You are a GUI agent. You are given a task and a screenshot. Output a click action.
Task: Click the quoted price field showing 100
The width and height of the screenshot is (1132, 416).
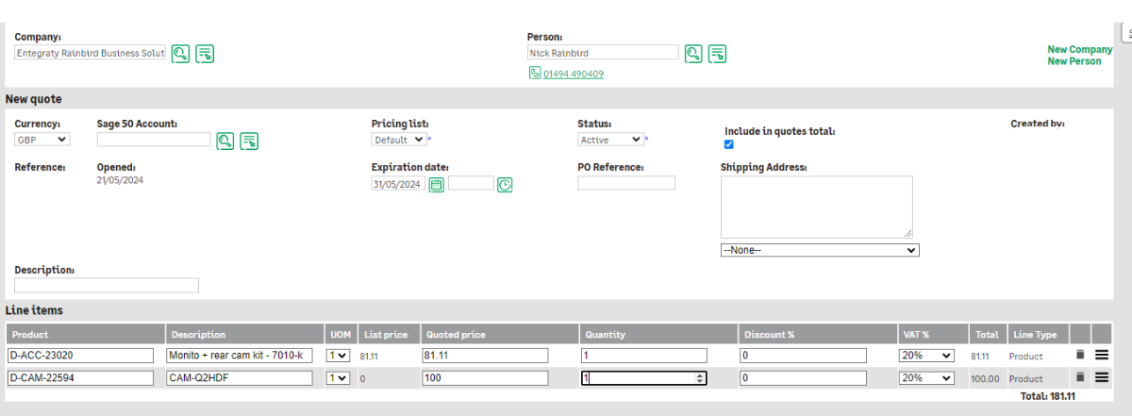[485, 377]
